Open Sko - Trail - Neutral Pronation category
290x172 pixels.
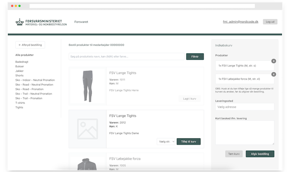pyautogui.click(x=34, y=94)
